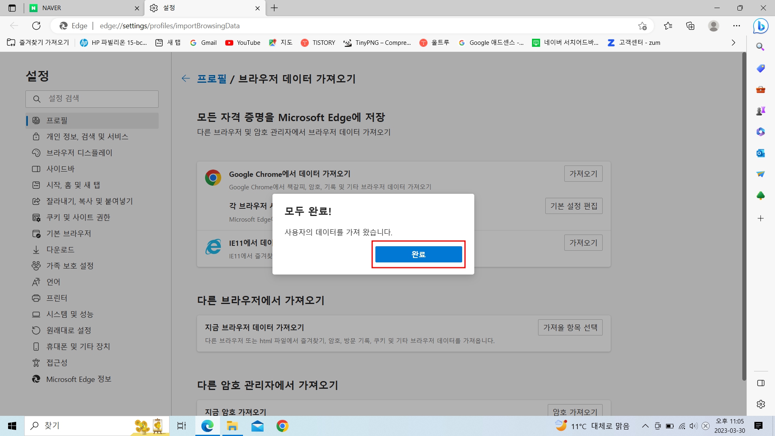Open the Tools briefcase sidebar icon
Image resolution: width=775 pixels, height=436 pixels.
[760, 90]
